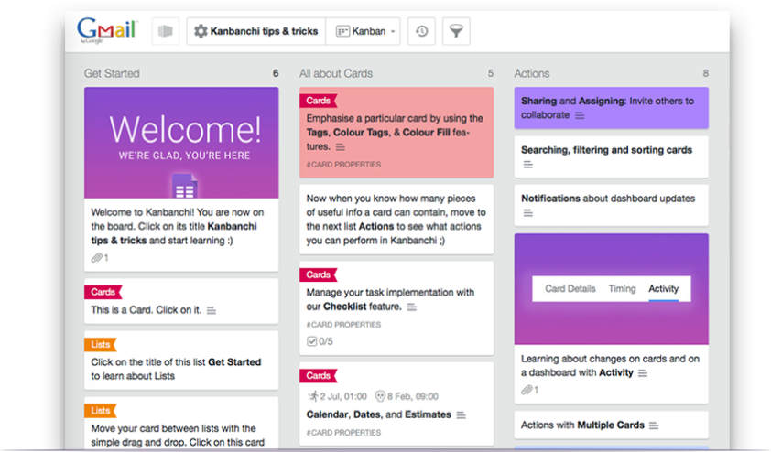Click description icon on Searching, filtering card
The width and height of the screenshot is (771, 452).
[528, 165]
